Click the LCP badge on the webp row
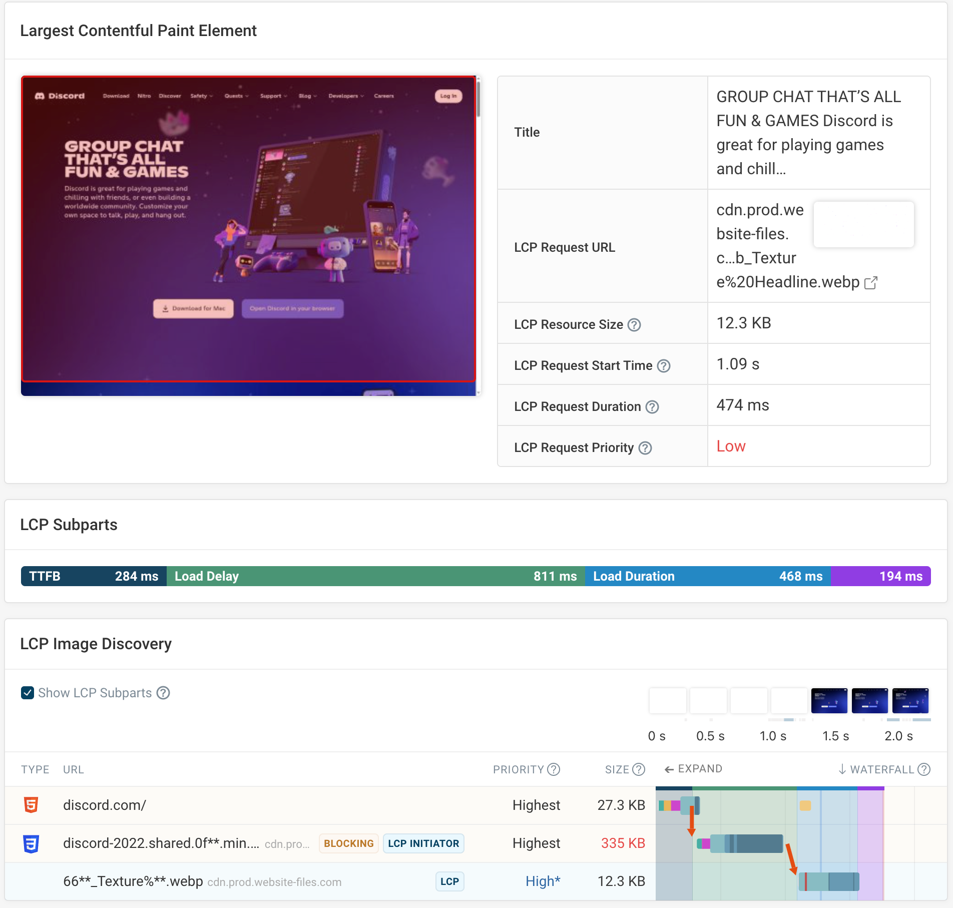This screenshot has height=908, width=953. tap(449, 881)
